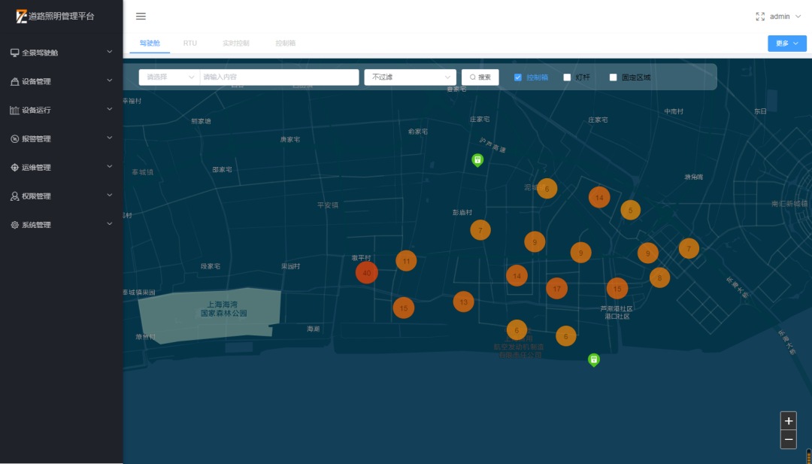
Task: Click the fullscreen toggle icon
Action: coord(760,17)
